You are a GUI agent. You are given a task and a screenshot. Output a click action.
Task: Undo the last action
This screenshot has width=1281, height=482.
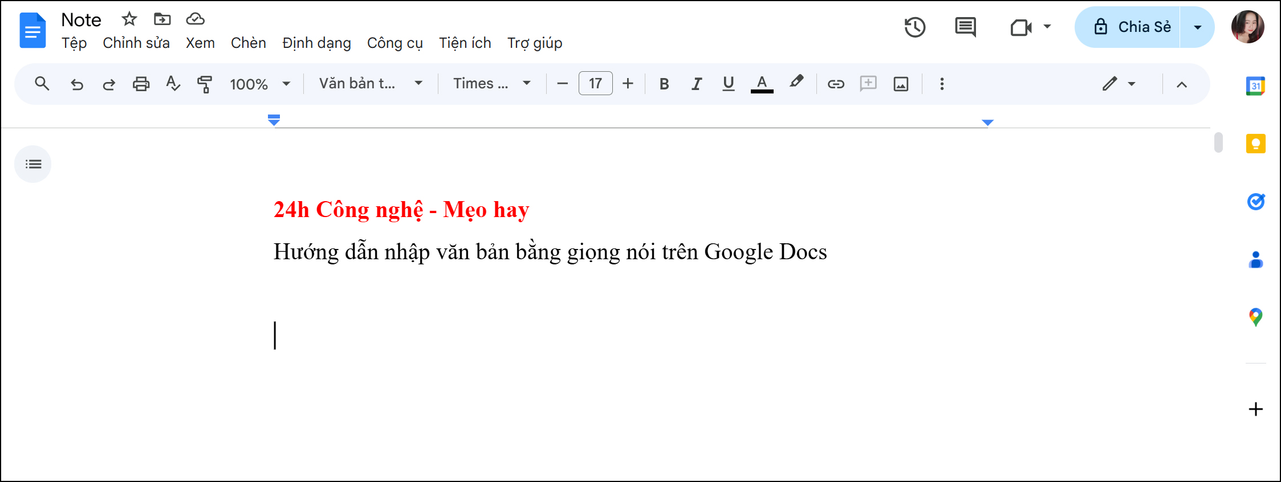coord(77,84)
